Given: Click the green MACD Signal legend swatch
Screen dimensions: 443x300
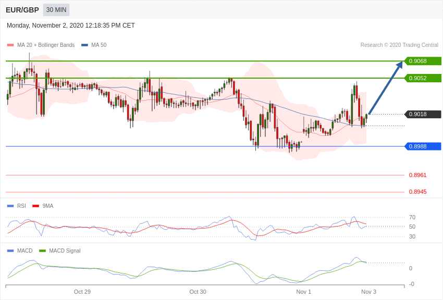Looking at the screenshot, I should 42,251.
